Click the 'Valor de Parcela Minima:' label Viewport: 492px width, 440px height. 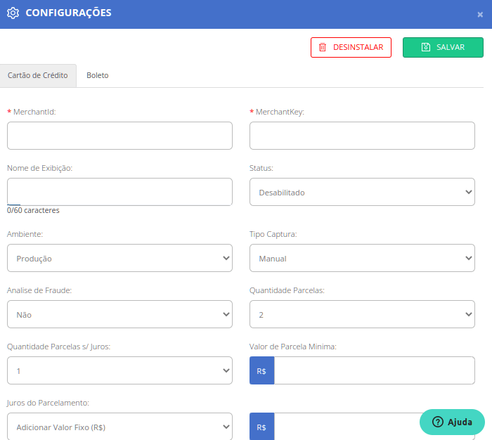293,347
